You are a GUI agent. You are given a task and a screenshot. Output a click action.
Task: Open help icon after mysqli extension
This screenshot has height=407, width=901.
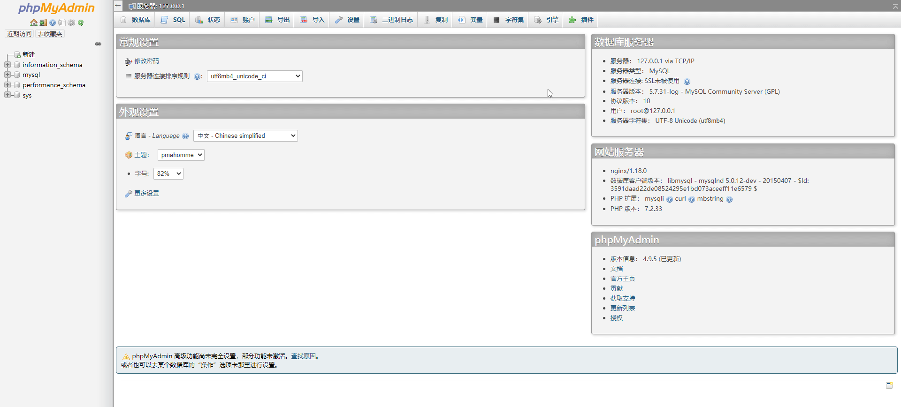pos(670,199)
